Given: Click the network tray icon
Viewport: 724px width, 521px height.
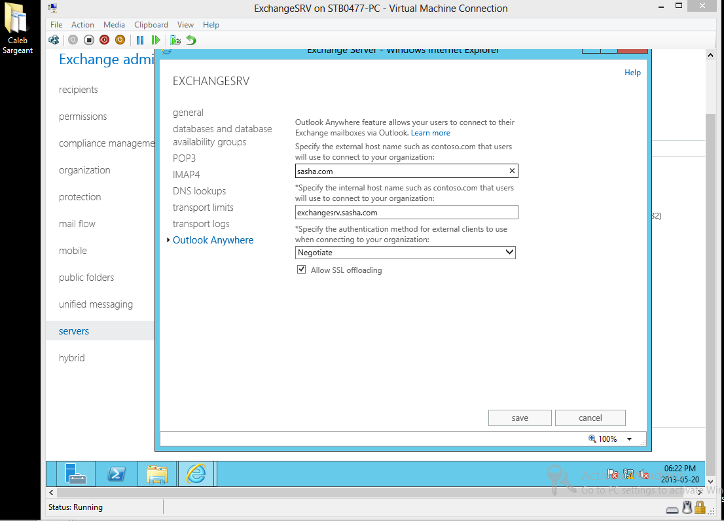Looking at the screenshot, I should [628, 474].
